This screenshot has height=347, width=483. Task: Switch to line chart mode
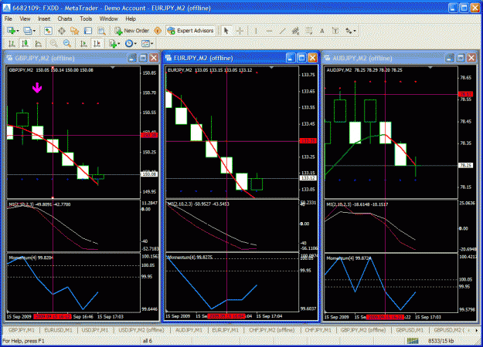tap(38, 44)
